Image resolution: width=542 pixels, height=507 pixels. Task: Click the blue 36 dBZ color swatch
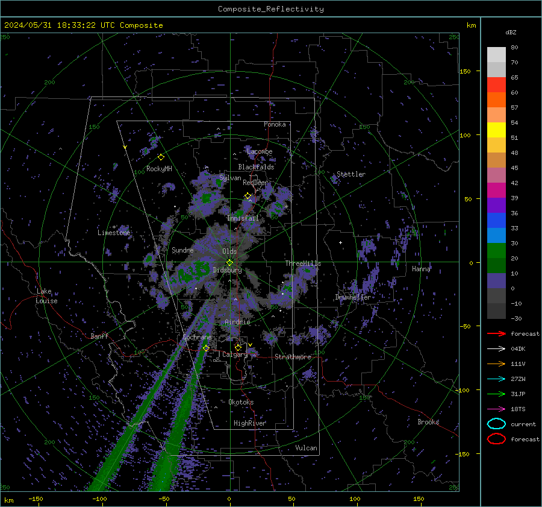(x=496, y=220)
